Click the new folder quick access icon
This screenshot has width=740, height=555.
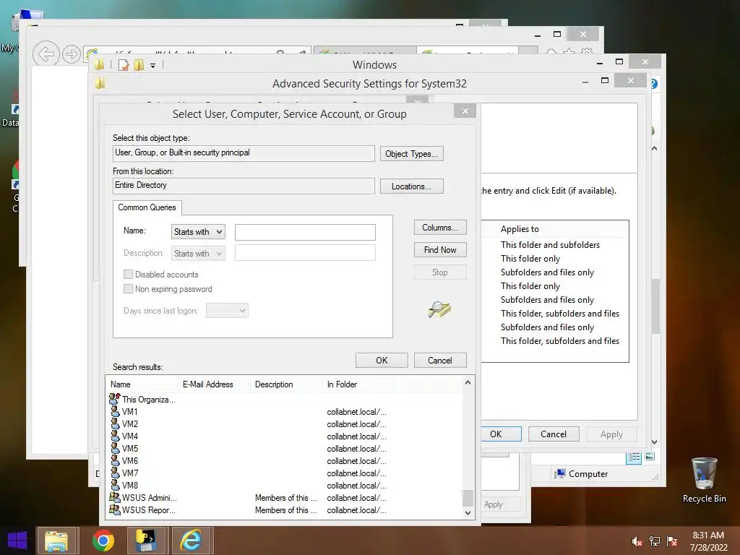point(139,65)
